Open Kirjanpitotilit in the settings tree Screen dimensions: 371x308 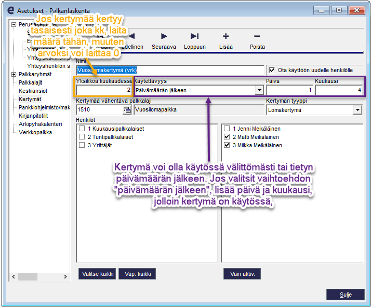pyautogui.click(x=33, y=116)
